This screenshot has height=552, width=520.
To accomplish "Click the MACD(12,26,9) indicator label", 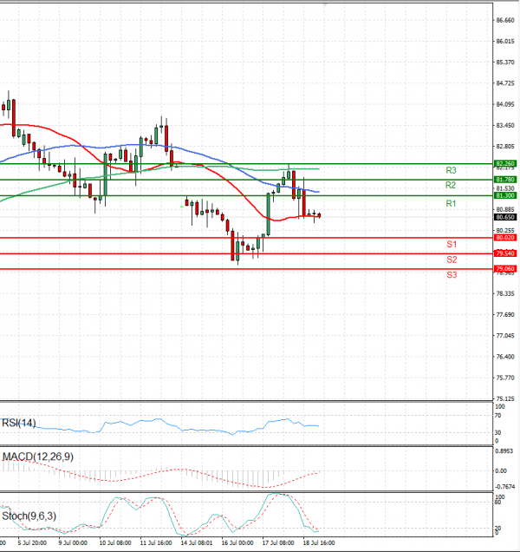I will 37,456.
